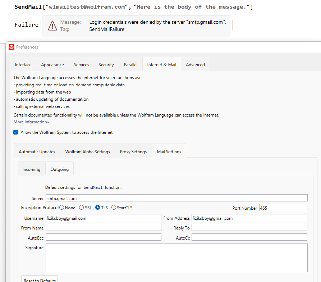This screenshot has height=282, width=321.
Task: Click the login credentials denied message
Action: [158, 22]
